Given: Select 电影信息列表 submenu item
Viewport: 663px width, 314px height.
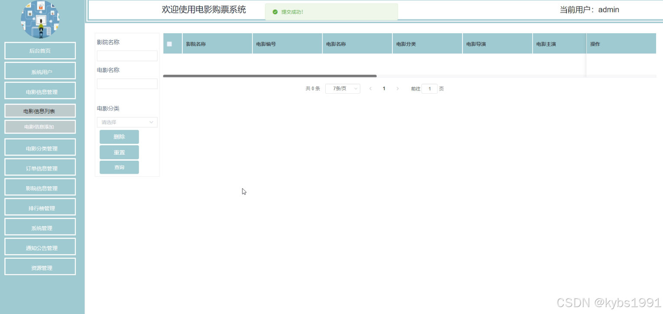Looking at the screenshot, I should [40, 111].
